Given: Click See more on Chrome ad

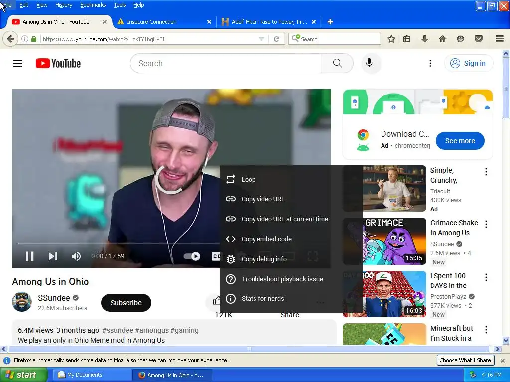Looking at the screenshot, I should pos(460,141).
